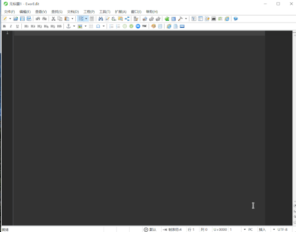Open the word wrap mode dropdown arrow
This screenshot has width=296, height=232.
(86, 19)
